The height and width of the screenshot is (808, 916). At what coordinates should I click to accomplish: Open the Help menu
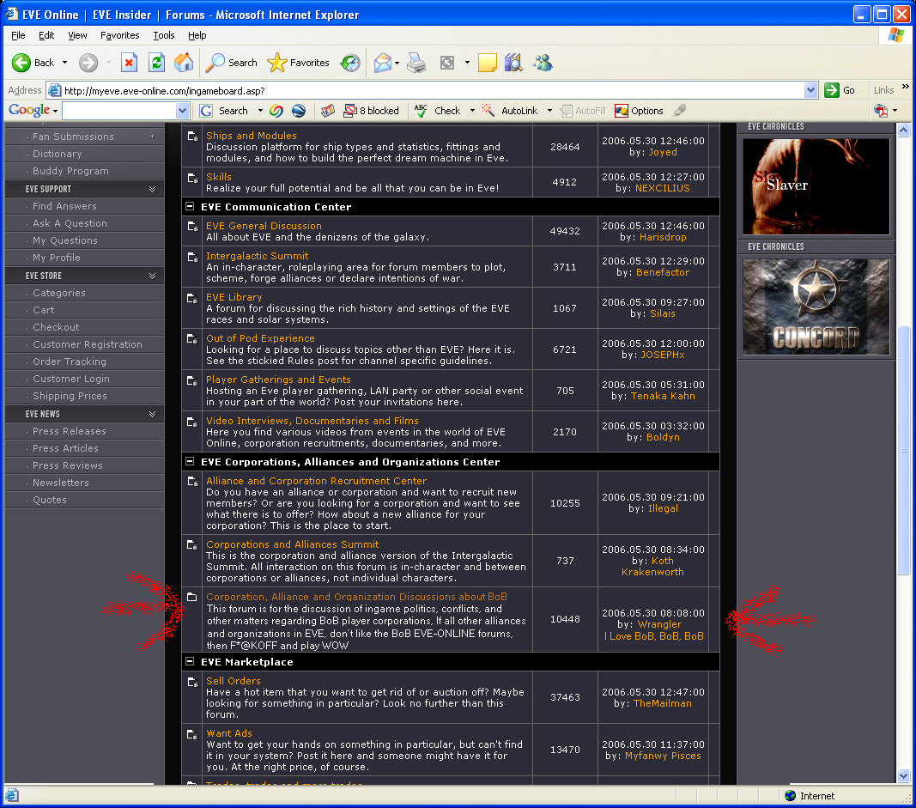point(197,35)
